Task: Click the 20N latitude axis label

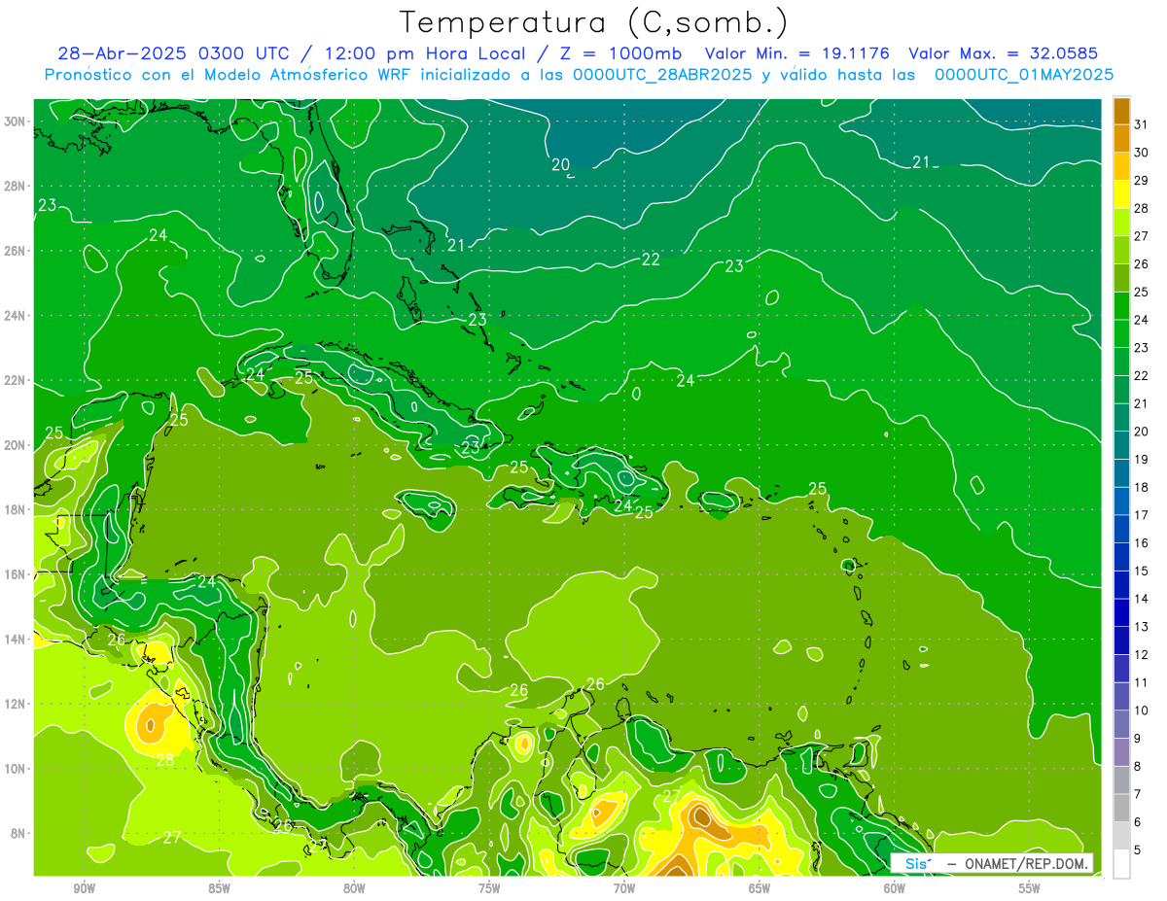Action: tap(16, 445)
